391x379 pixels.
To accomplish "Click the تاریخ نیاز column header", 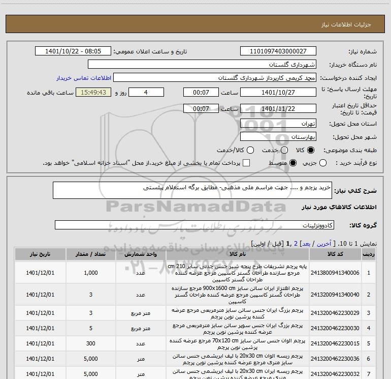I will click(40, 254).
